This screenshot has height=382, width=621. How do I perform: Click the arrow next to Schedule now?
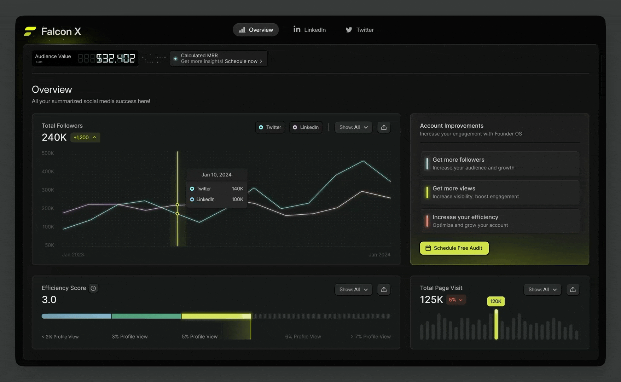[x=261, y=62]
